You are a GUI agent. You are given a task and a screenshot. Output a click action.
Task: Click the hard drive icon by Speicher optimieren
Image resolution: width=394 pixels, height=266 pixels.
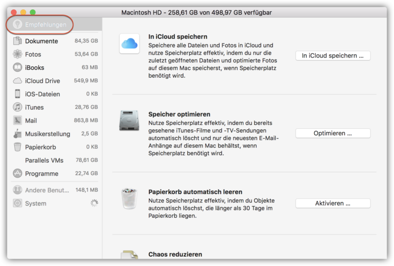(129, 120)
